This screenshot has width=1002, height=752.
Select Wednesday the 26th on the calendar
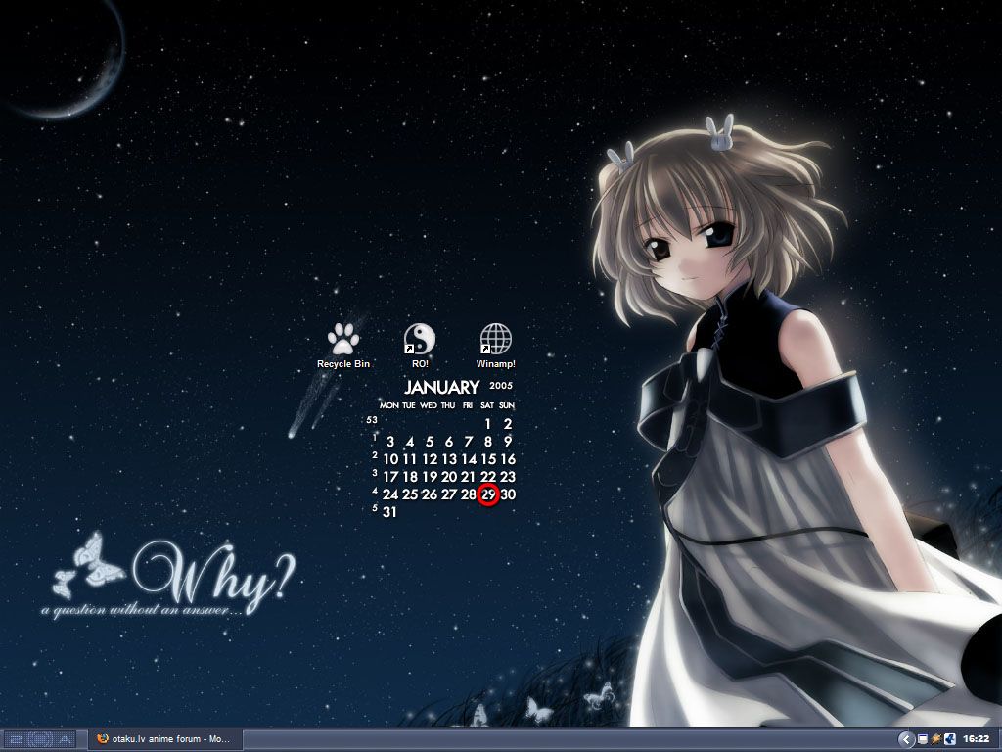coord(430,494)
